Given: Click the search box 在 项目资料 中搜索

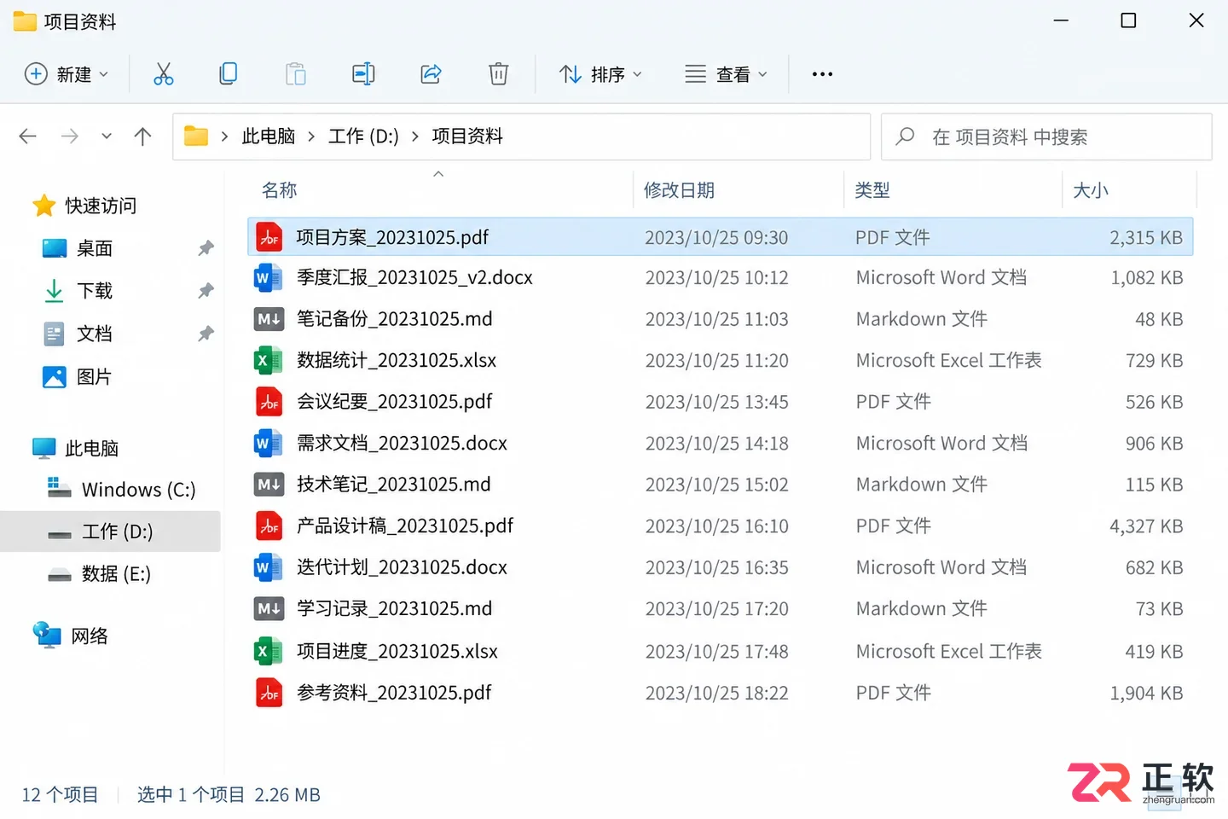Looking at the screenshot, I should click(x=1046, y=136).
